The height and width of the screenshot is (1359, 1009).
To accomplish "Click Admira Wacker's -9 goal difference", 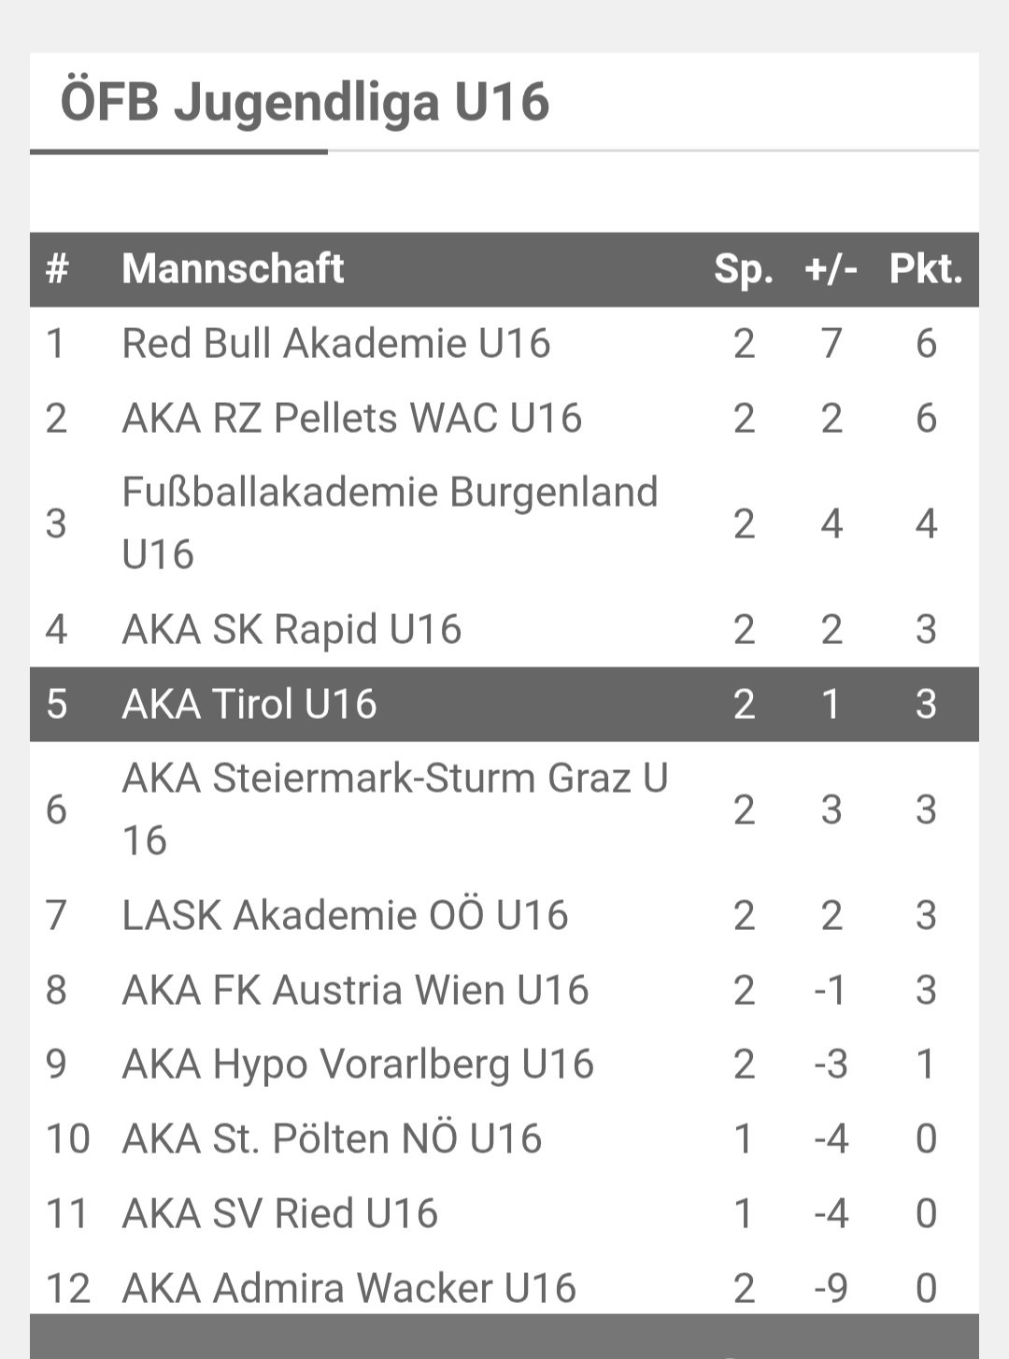I will [831, 1288].
